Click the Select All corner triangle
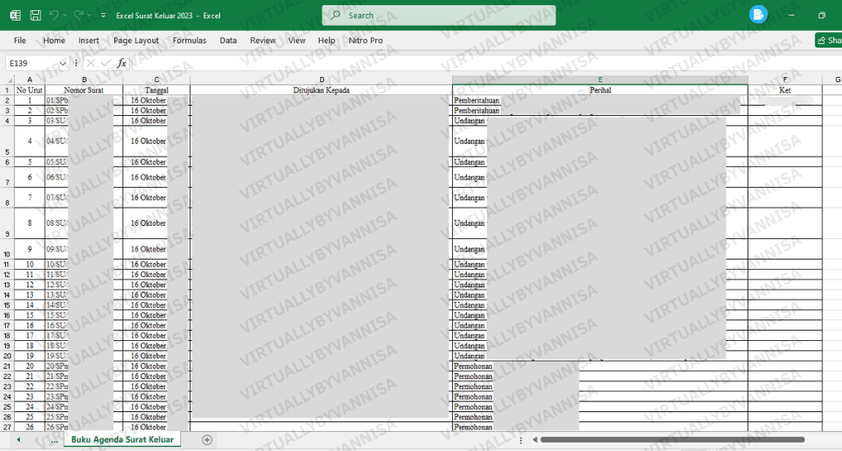 click(7, 80)
